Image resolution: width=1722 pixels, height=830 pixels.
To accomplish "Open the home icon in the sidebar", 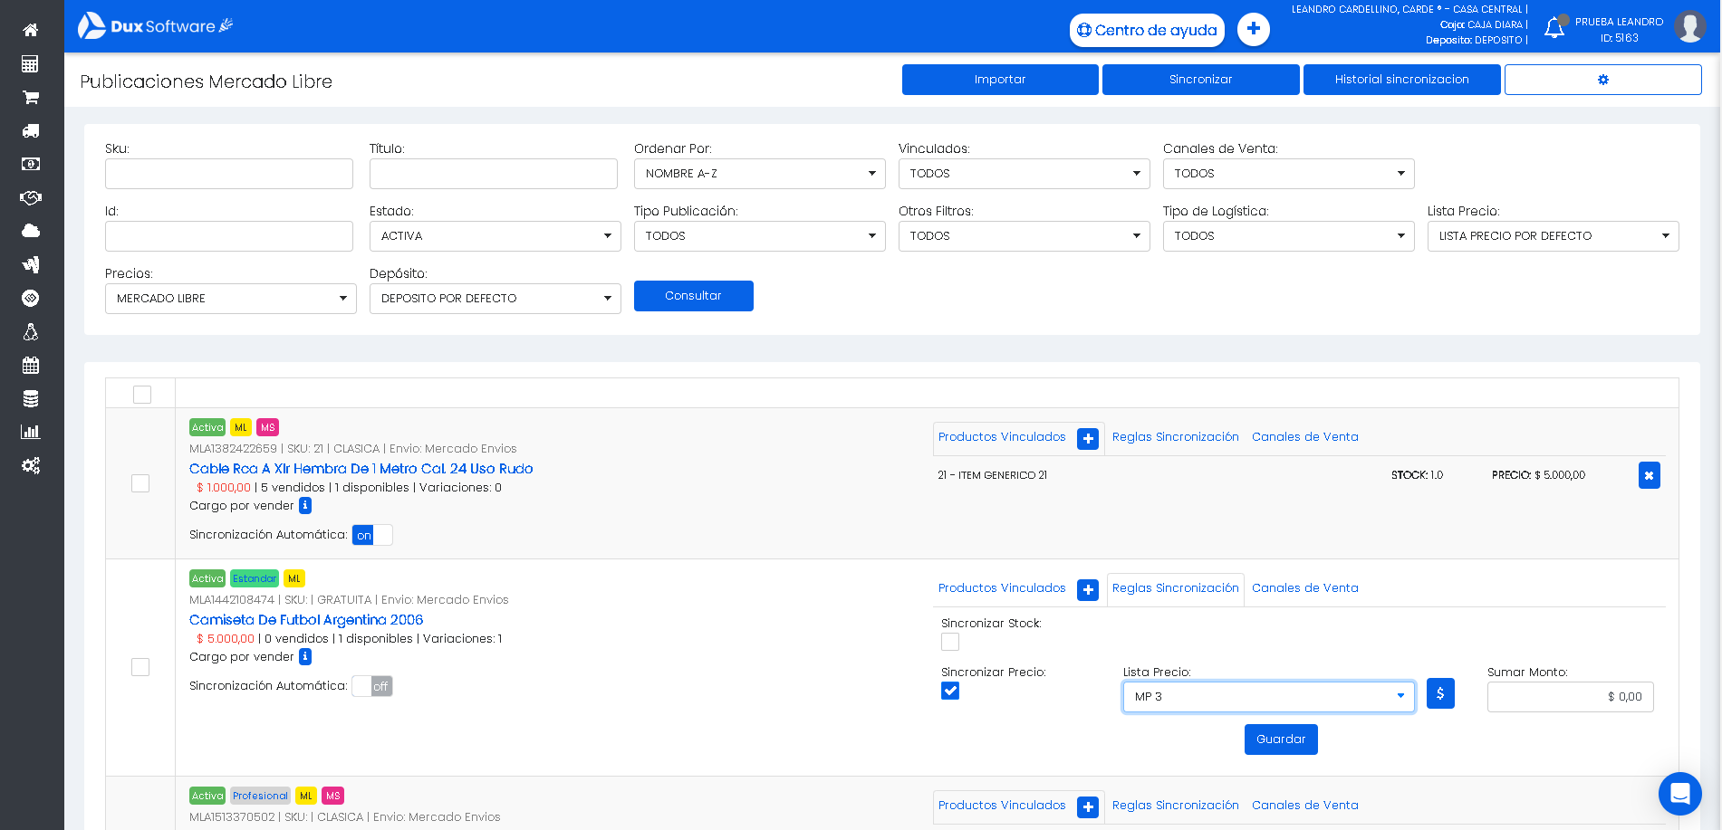I will pos(31,30).
